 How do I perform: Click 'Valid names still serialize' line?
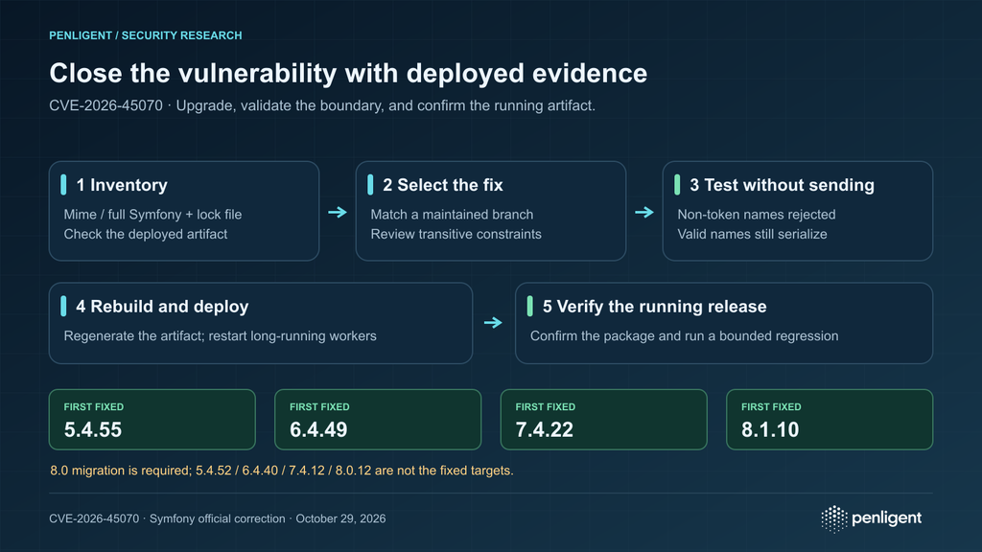coord(752,234)
